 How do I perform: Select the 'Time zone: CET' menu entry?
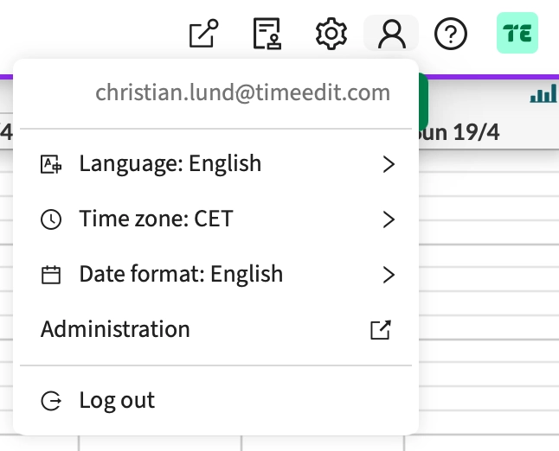point(156,219)
